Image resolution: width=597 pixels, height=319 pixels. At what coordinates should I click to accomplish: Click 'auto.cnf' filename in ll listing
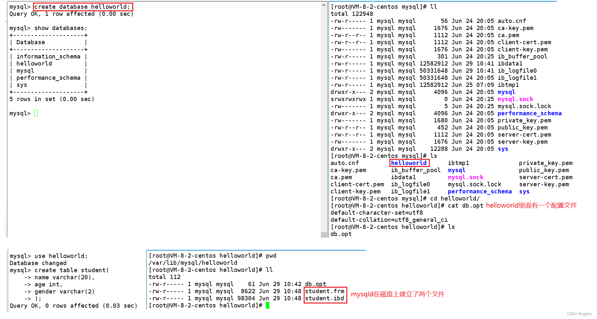pos(512,21)
